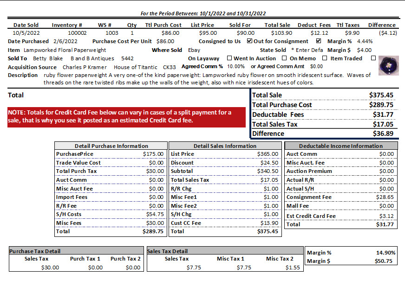Click the bottom Margin % value 14.90%

(x=385, y=253)
